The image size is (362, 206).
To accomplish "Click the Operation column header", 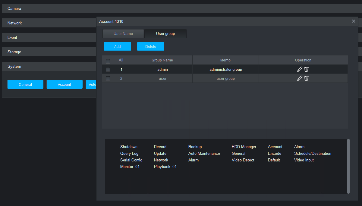I will click(x=303, y=60).
